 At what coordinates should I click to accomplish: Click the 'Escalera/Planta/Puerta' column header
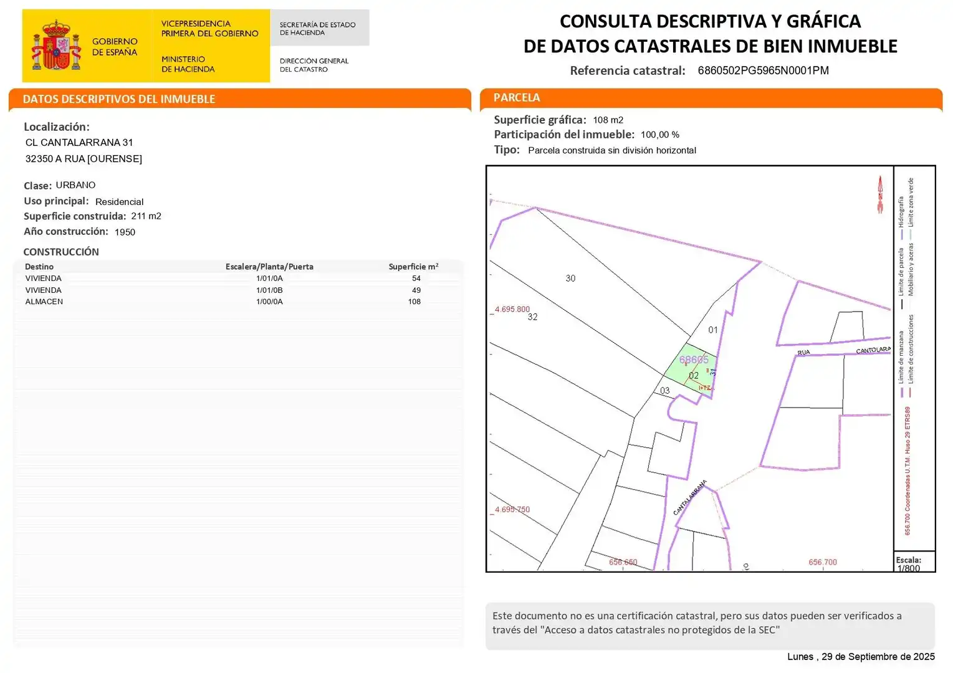(269, 267)
